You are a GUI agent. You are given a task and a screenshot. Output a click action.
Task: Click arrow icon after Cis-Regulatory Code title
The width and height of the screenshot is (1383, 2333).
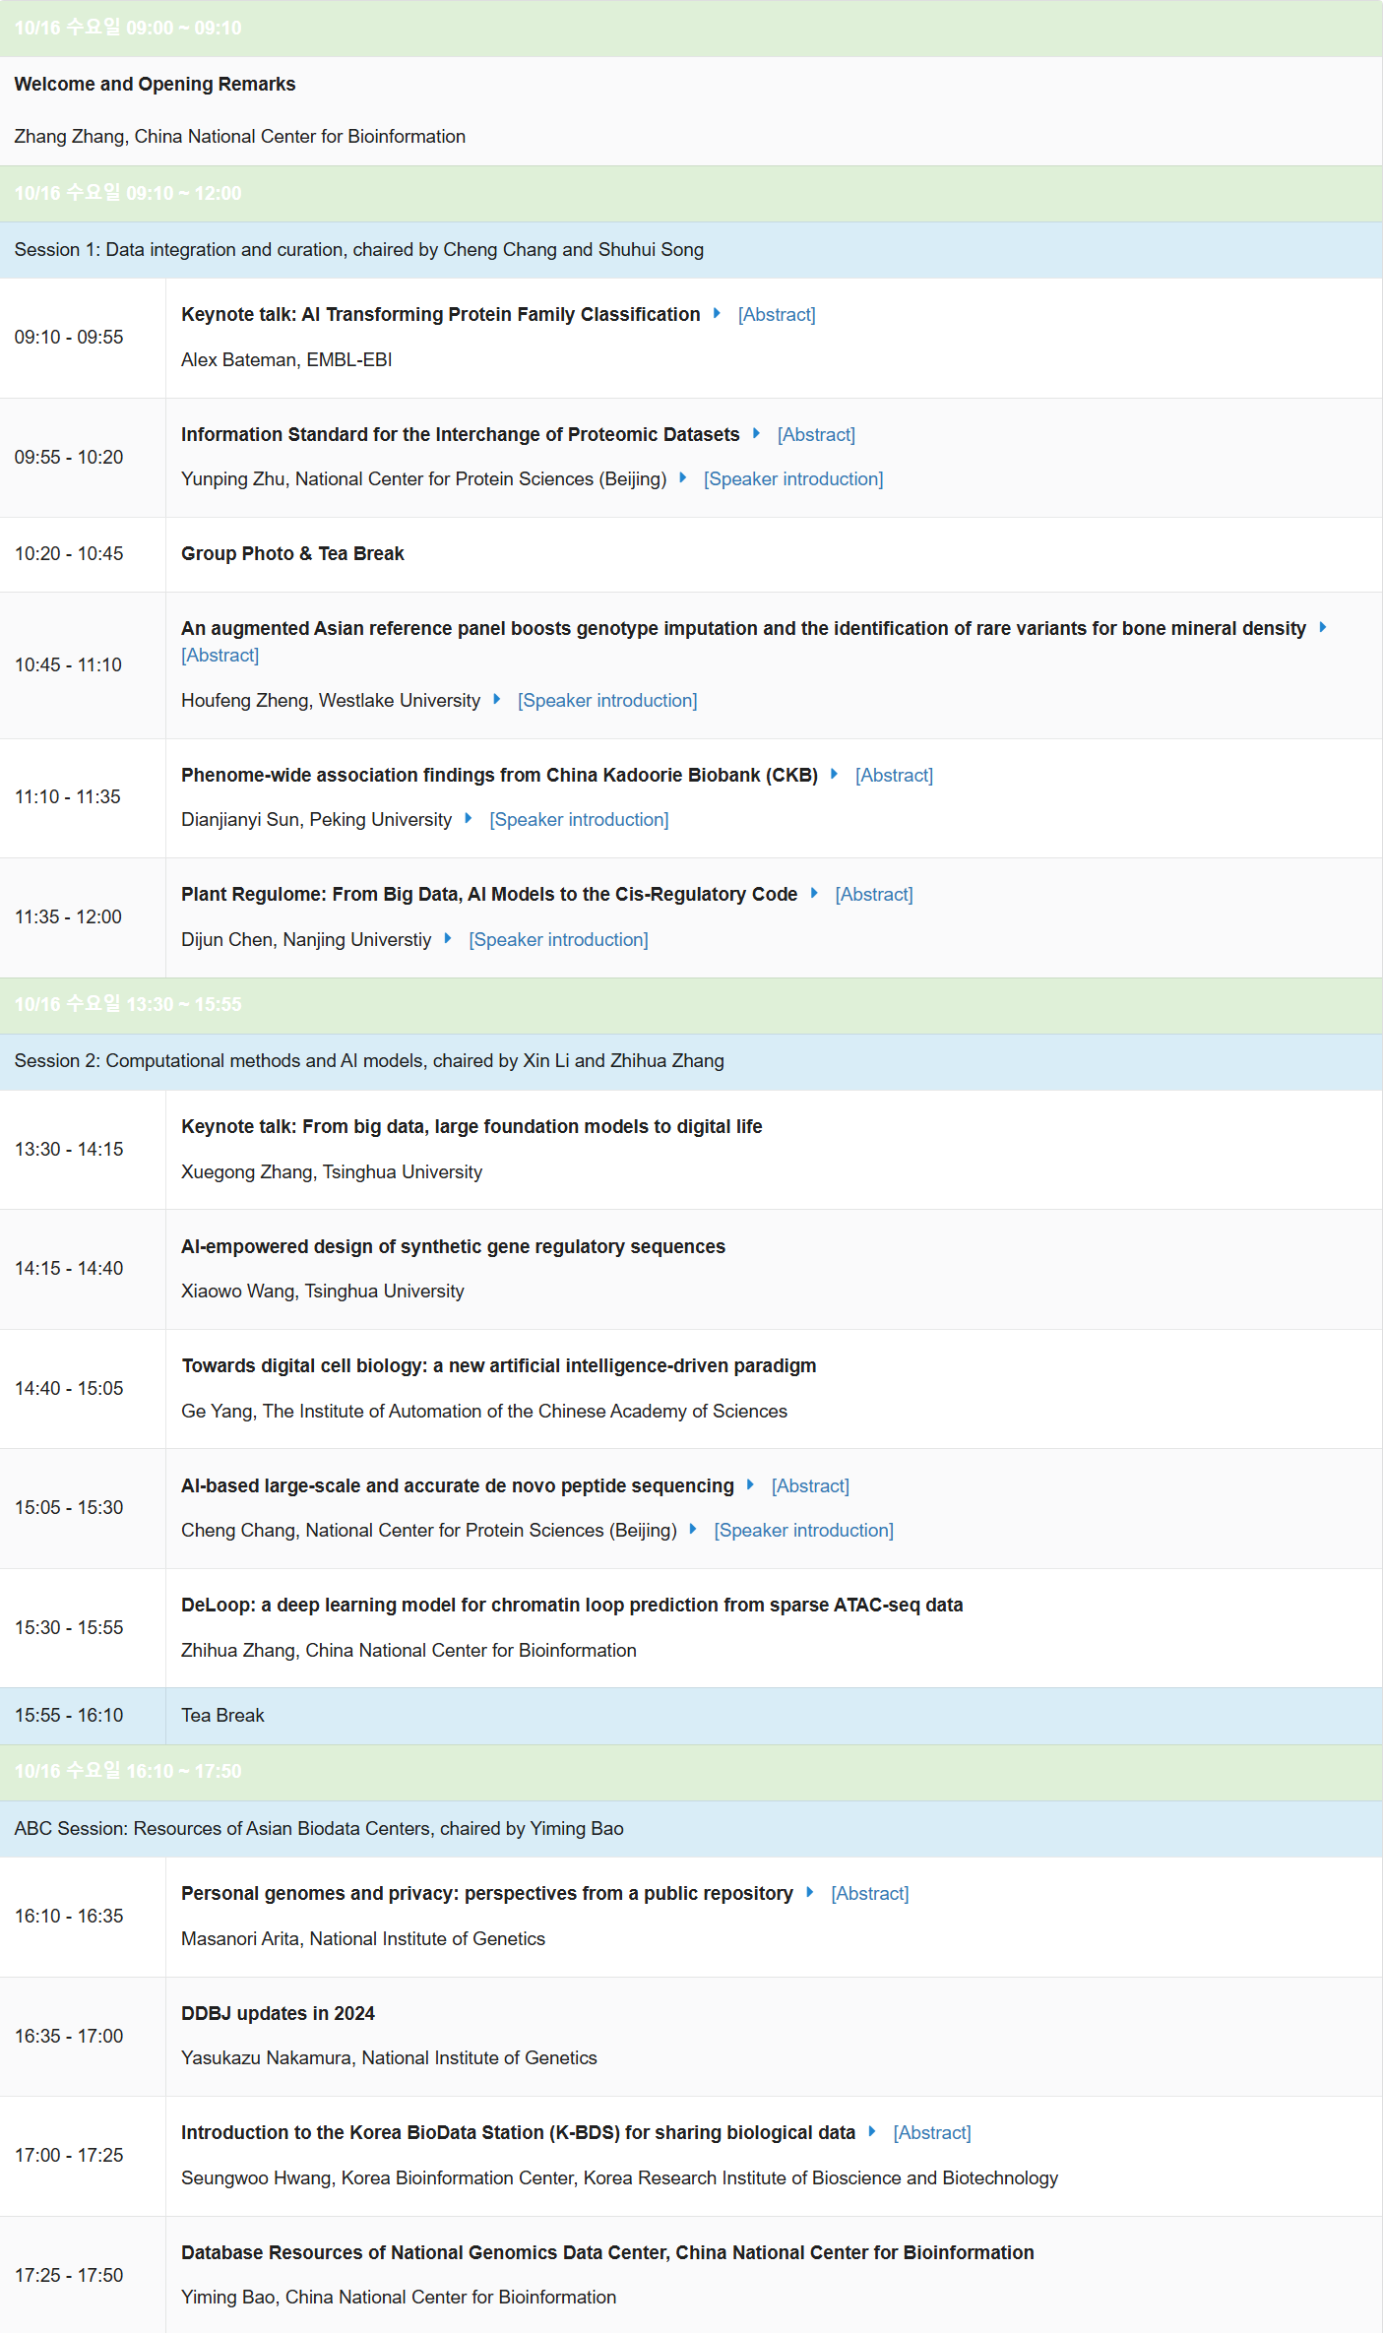[x=814, y=894]
